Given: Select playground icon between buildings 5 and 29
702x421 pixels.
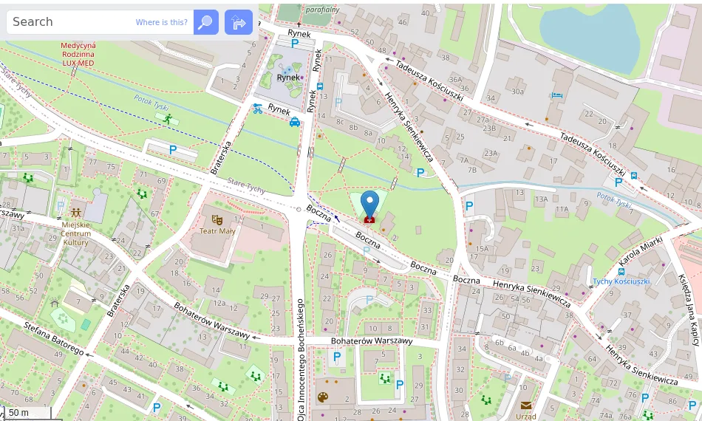Looking at the screenshot, I should point(384,378).
